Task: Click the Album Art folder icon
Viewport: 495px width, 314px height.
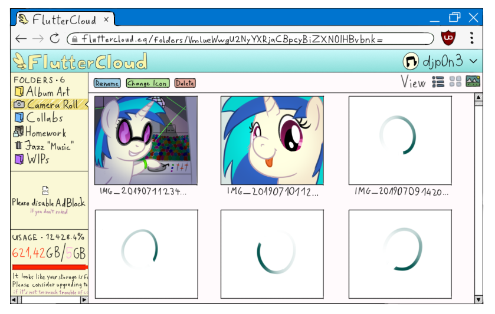Action: click(19, 92)
